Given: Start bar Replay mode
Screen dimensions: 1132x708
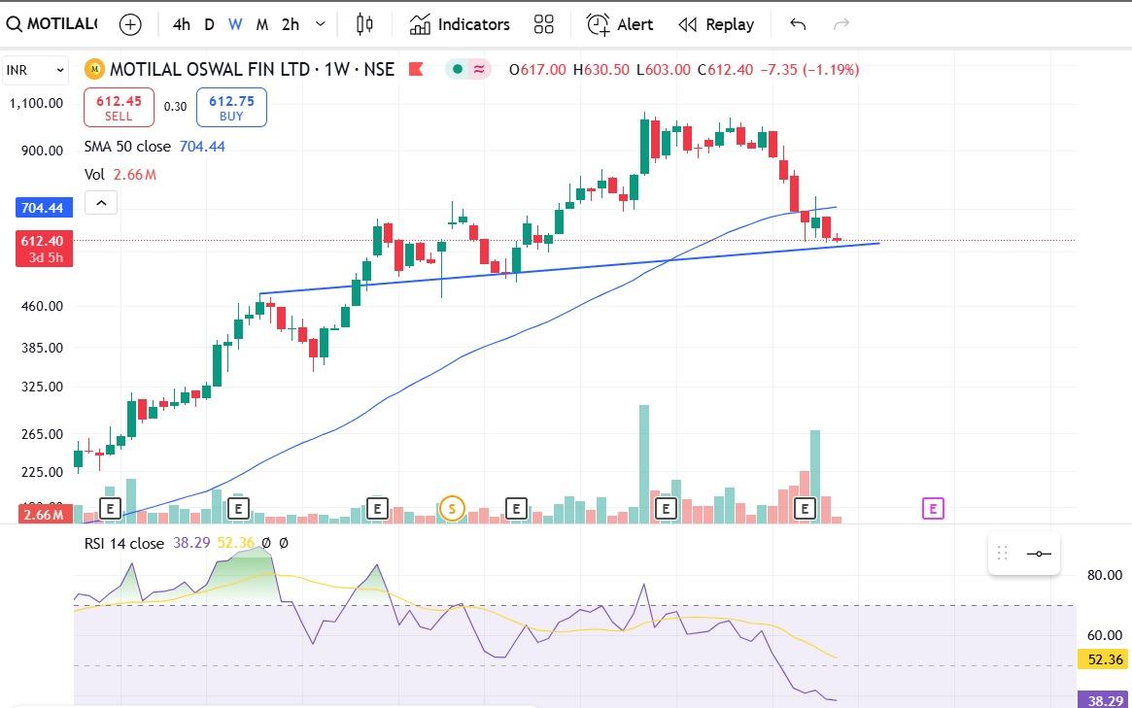Looking at the screenshot, I should (716, 24).
